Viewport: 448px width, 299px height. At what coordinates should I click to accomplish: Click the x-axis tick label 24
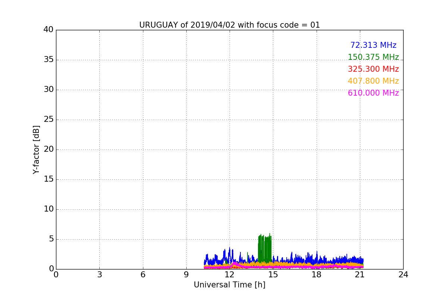pyautogui.click(x=403, y=275)
